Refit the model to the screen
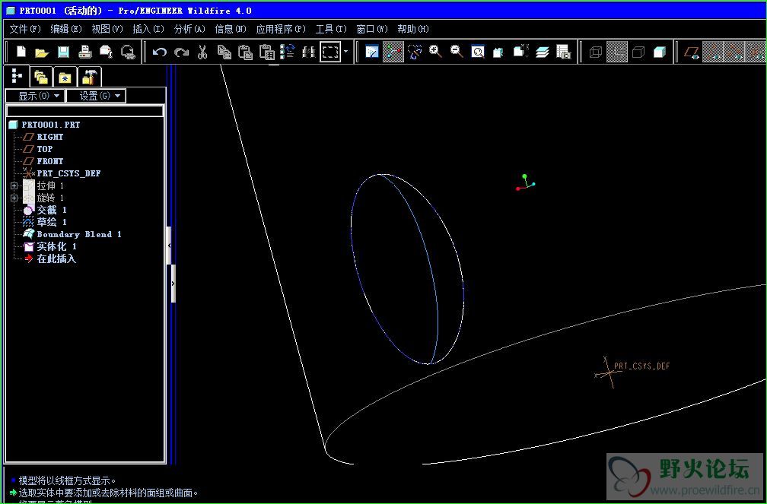This screenshot has height=504, width=767. pyautogui.click(x=478, y=52)
